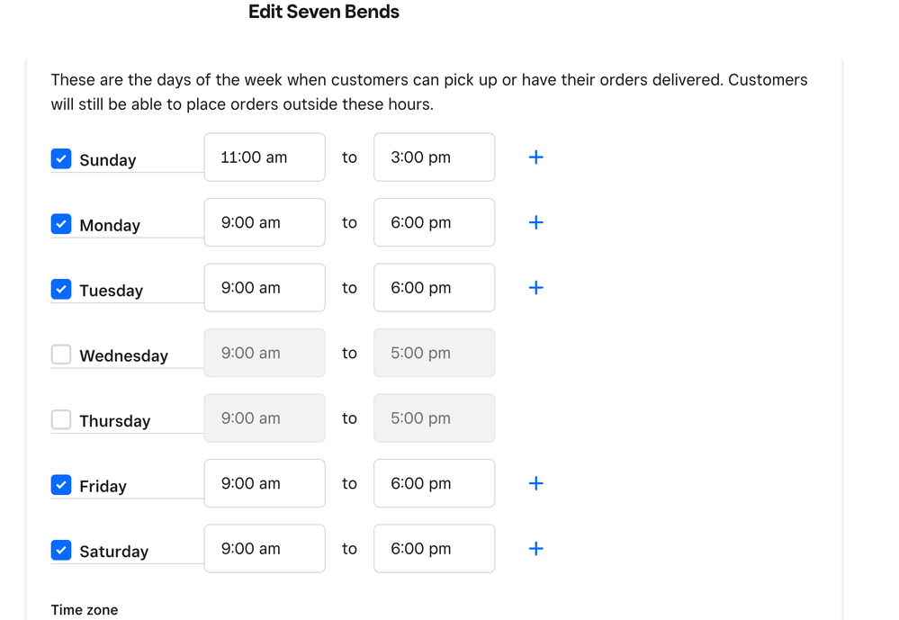Click Saturday start time 9:00 am field
Screen dimensions: 899x620
tap(265, 549)
